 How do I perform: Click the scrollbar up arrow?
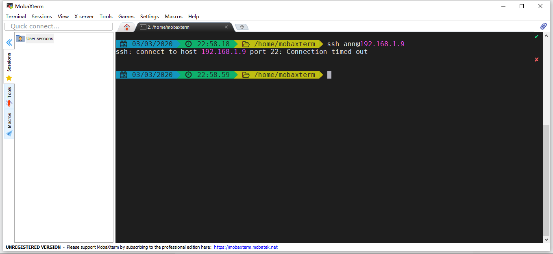point(546,35)
